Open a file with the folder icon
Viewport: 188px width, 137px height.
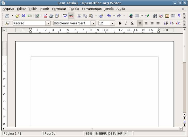pyautogui.click(x=18, y=16)
